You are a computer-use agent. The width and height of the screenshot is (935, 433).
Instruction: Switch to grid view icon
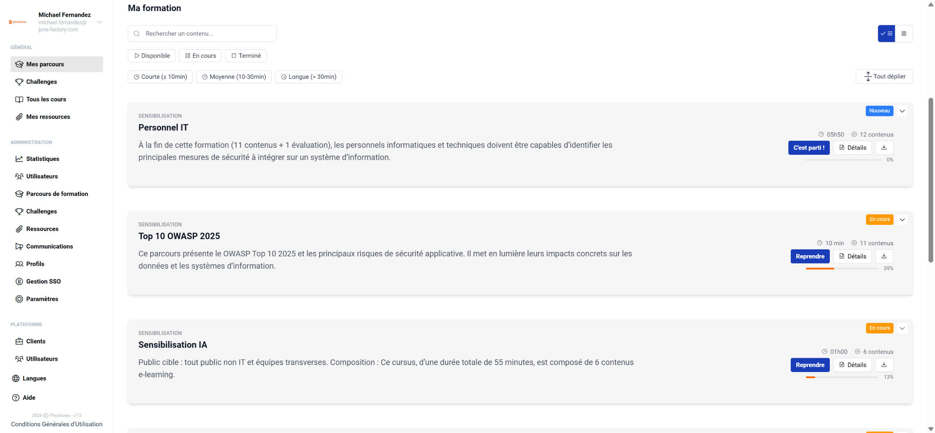tap(904, 34)
